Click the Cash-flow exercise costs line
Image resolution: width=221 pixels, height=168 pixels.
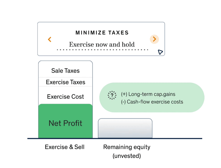[x=152, y=102]
